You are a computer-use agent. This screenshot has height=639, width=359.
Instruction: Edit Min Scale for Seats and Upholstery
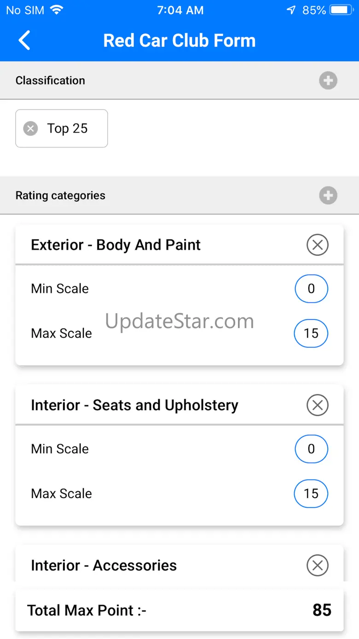(311, 449)
